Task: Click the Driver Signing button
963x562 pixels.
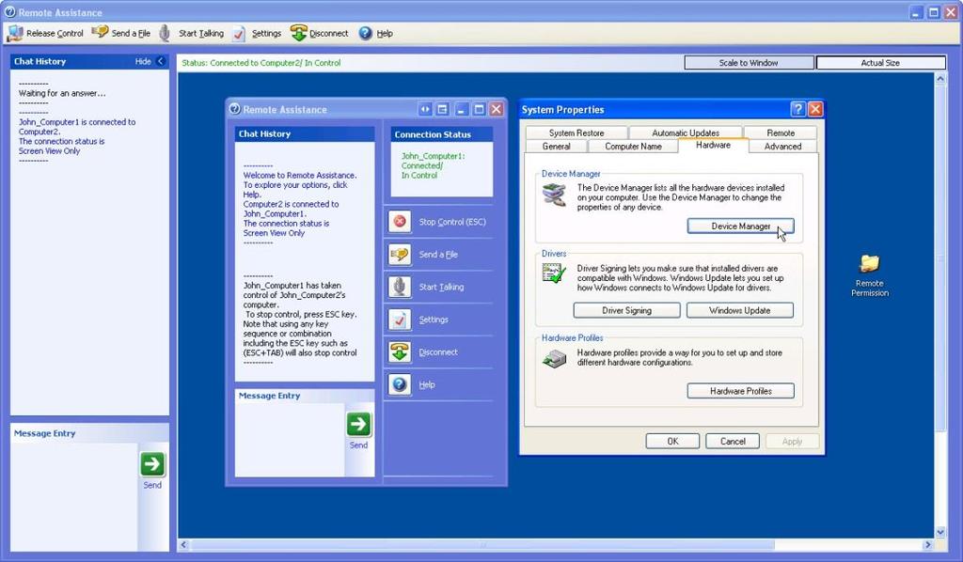Action: click(626, 310)
